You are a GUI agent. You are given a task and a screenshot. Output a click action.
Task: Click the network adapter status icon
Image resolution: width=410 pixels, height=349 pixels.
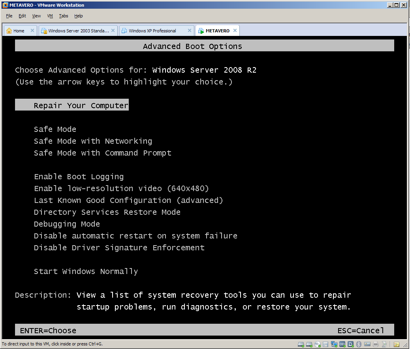click(334, 344)
